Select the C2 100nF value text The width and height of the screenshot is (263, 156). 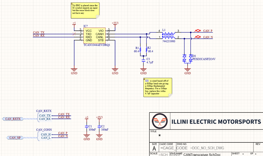(x=105, y=130)
